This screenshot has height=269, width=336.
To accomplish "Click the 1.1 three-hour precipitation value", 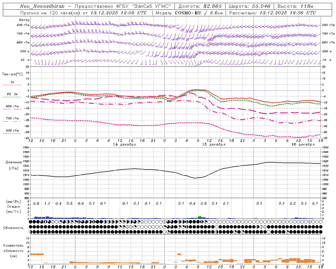I will (x=47, y=204).
